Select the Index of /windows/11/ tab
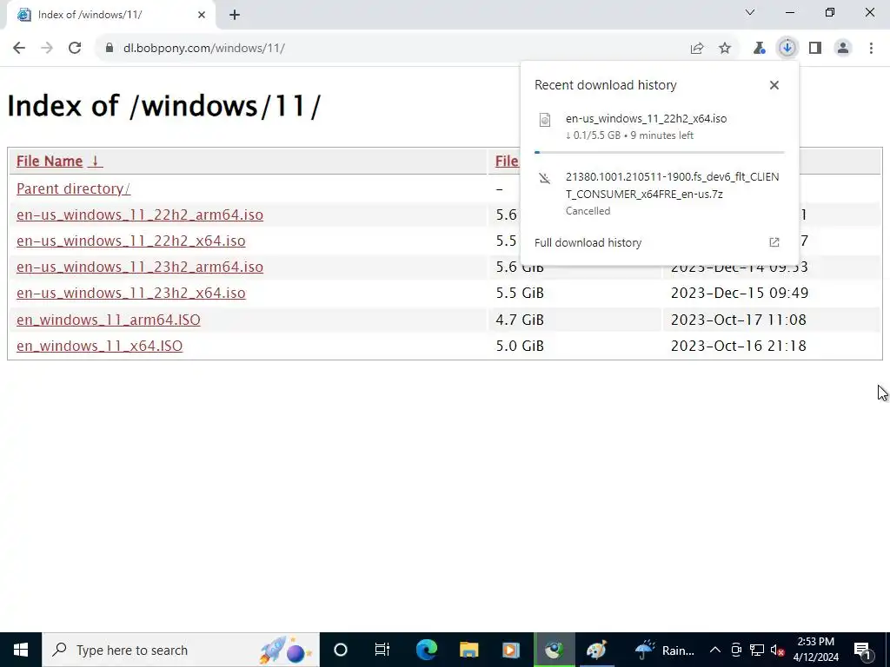The image size is (890, 667). [111, 16]
